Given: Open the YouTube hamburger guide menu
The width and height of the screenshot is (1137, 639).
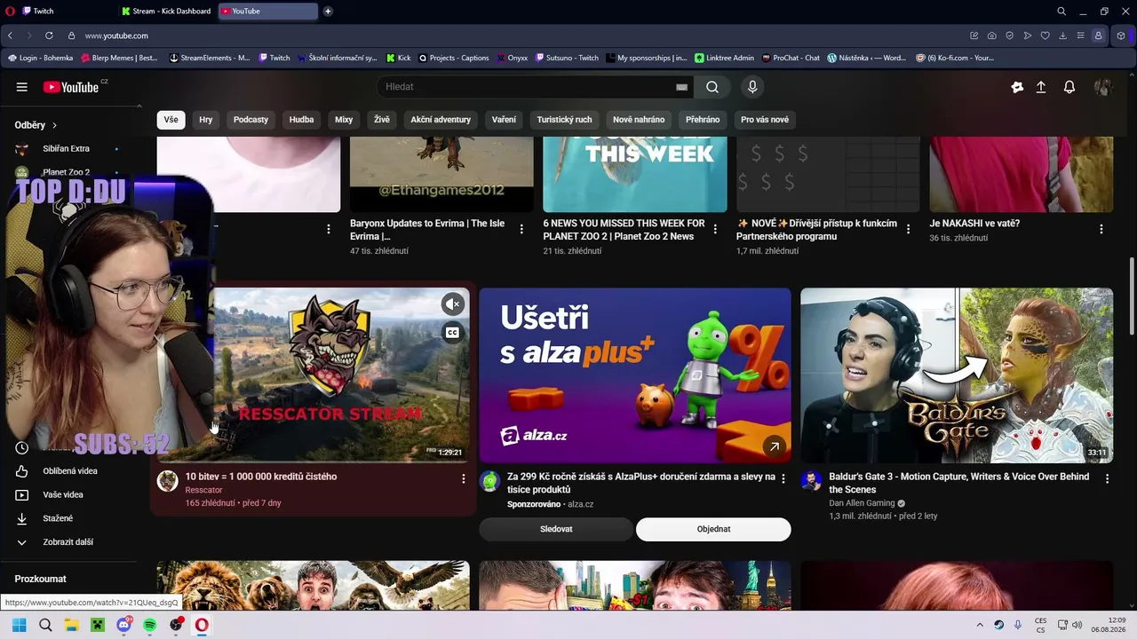Looking at the screenshot, I should [x=21, y=87].
